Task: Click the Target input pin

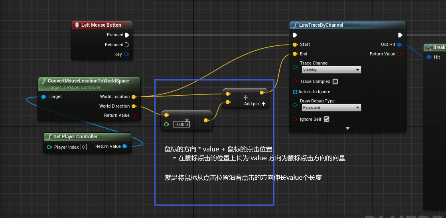Action: pos(43,96)
